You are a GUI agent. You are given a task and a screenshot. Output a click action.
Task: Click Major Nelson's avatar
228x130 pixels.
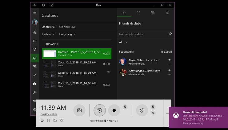pos(123,62)
